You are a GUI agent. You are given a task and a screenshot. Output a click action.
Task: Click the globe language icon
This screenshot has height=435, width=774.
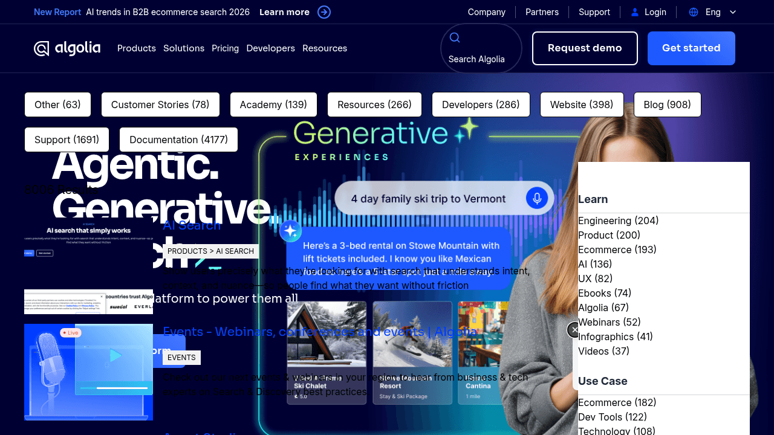click(x=694, y=12)
